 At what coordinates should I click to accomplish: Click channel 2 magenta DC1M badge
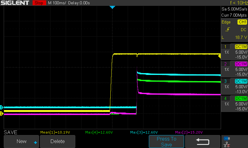241,64
